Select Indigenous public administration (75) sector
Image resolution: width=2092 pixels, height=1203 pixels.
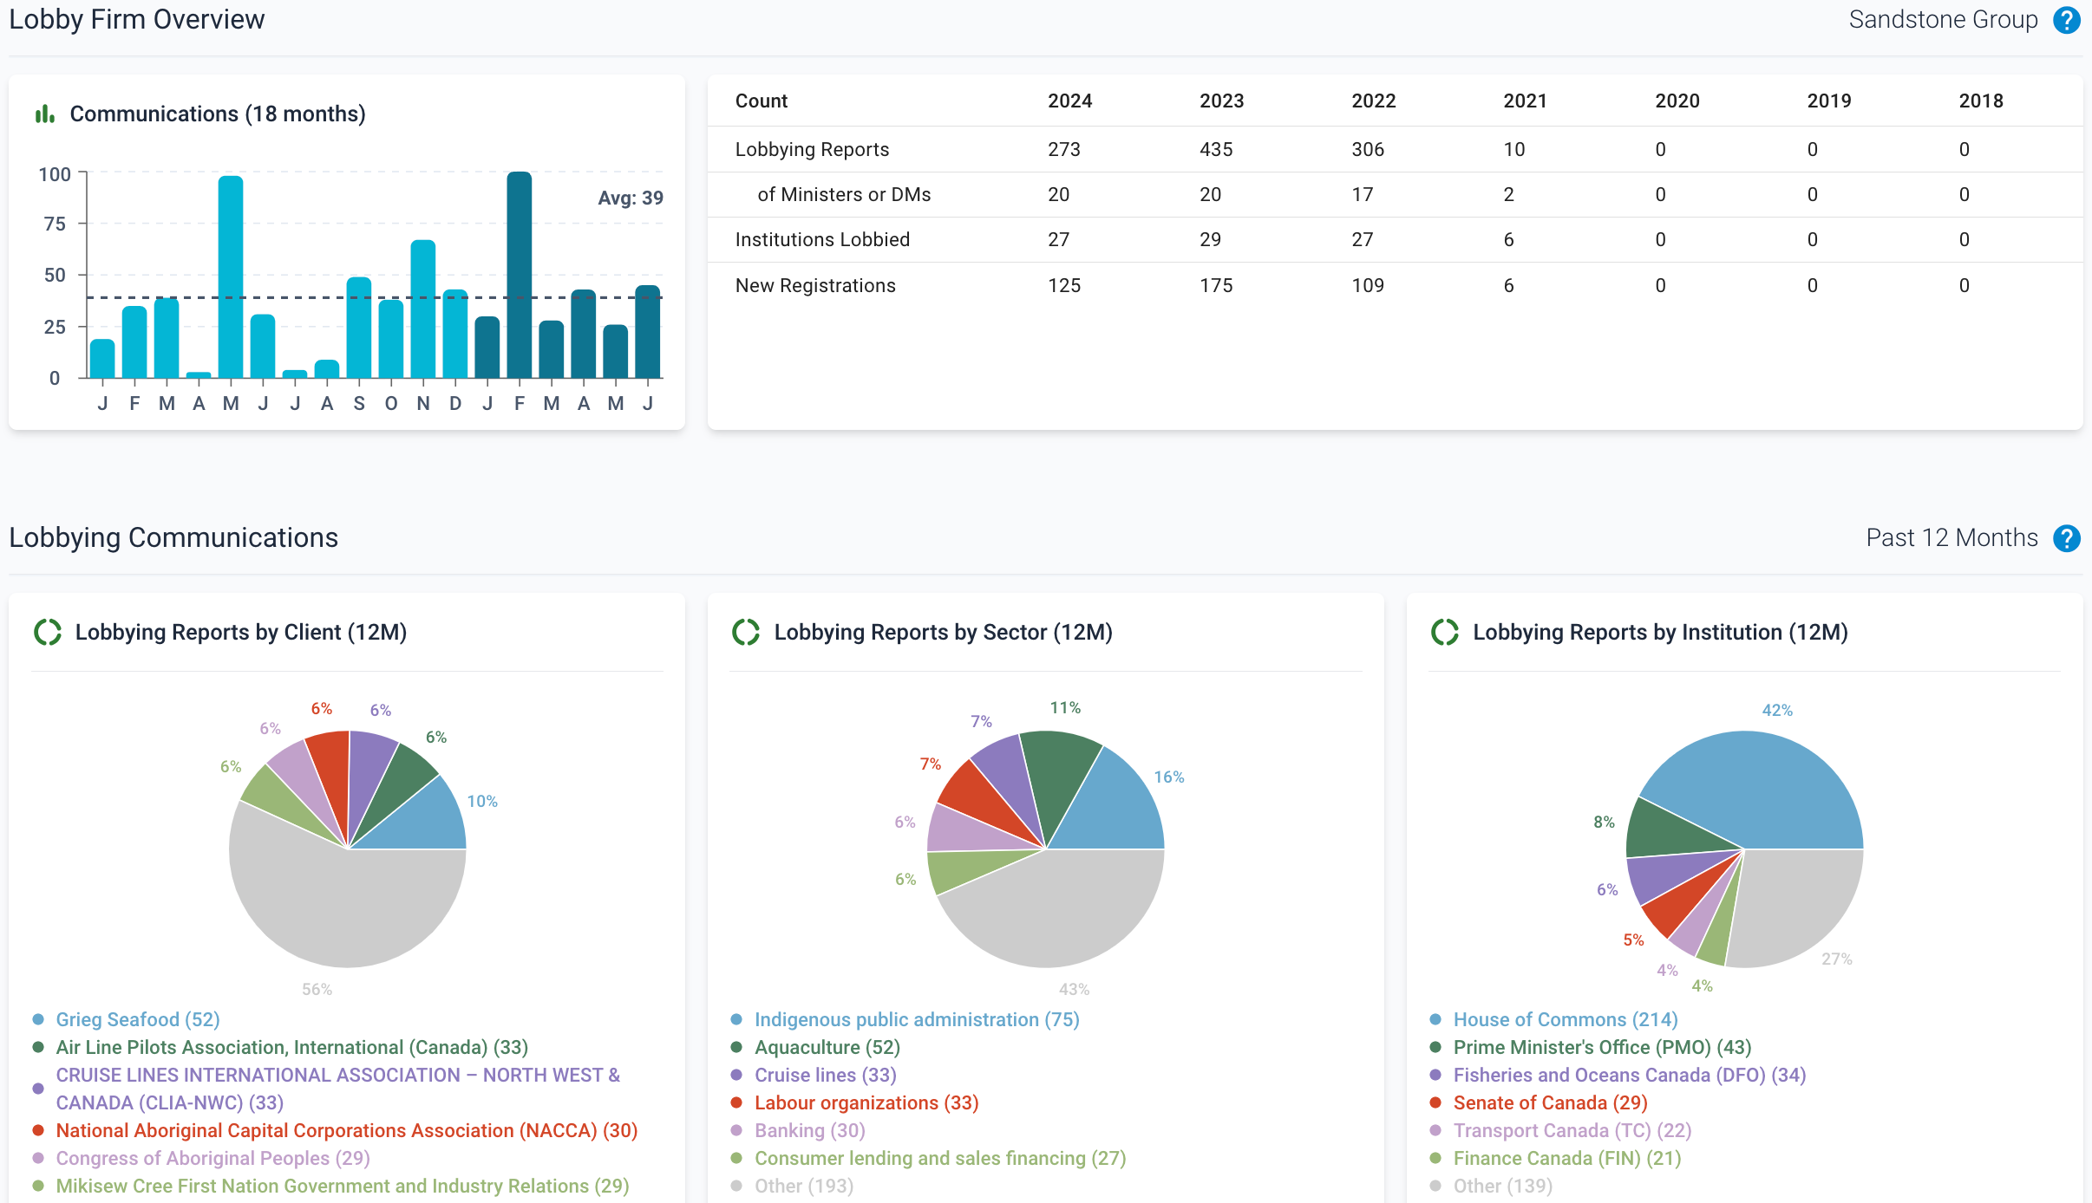pos(917,1019)
